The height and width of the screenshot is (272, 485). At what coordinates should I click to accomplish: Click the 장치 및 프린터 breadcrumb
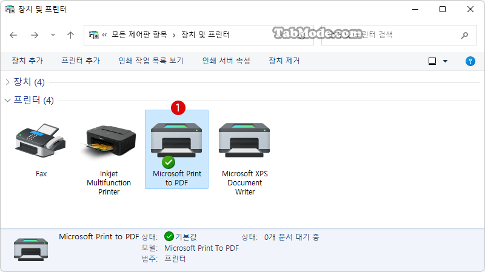click(x=205, y=35)
